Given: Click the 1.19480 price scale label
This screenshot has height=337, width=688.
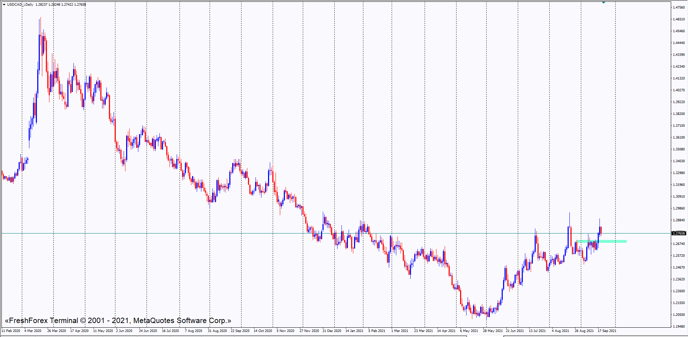Looking at the screenshot, I should point(679,327).
